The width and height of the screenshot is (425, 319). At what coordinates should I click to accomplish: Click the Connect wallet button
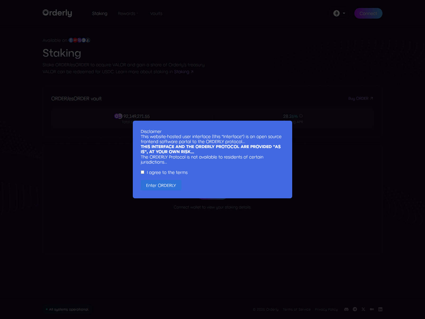click(368, 13)
